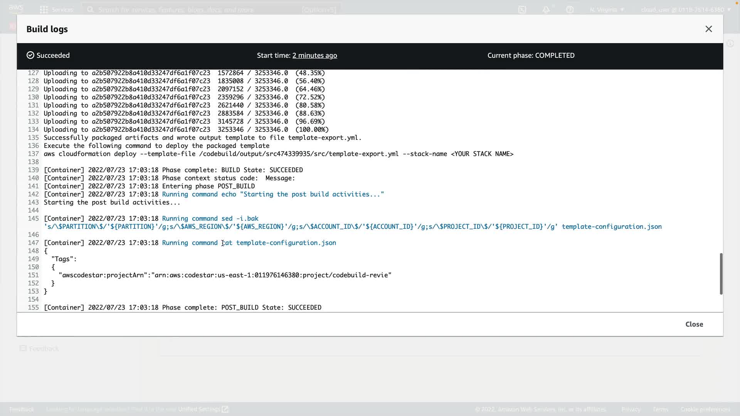Open the Unified Settings link
The width and height of the screenshot is (740, 416).
click(x=203, y=409)
